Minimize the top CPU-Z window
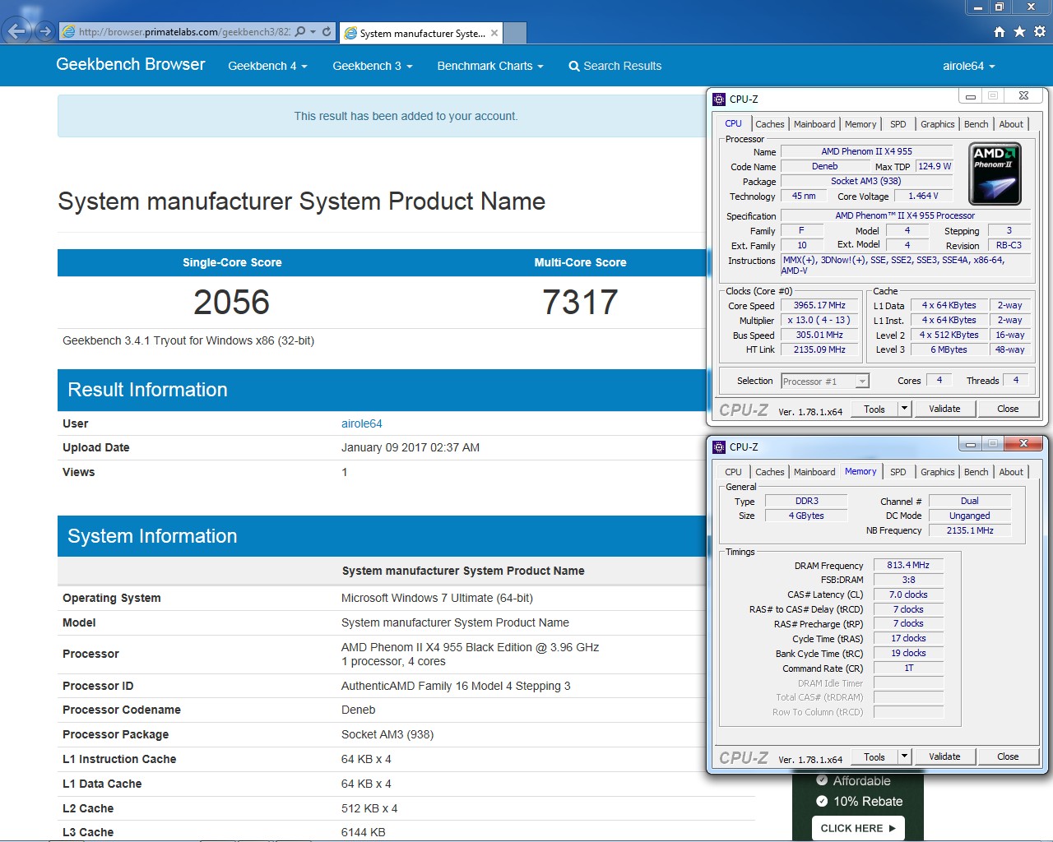1053x842 pixels. click(971, 96)
